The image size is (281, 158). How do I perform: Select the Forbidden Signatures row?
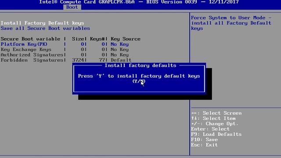pos(66,60)
